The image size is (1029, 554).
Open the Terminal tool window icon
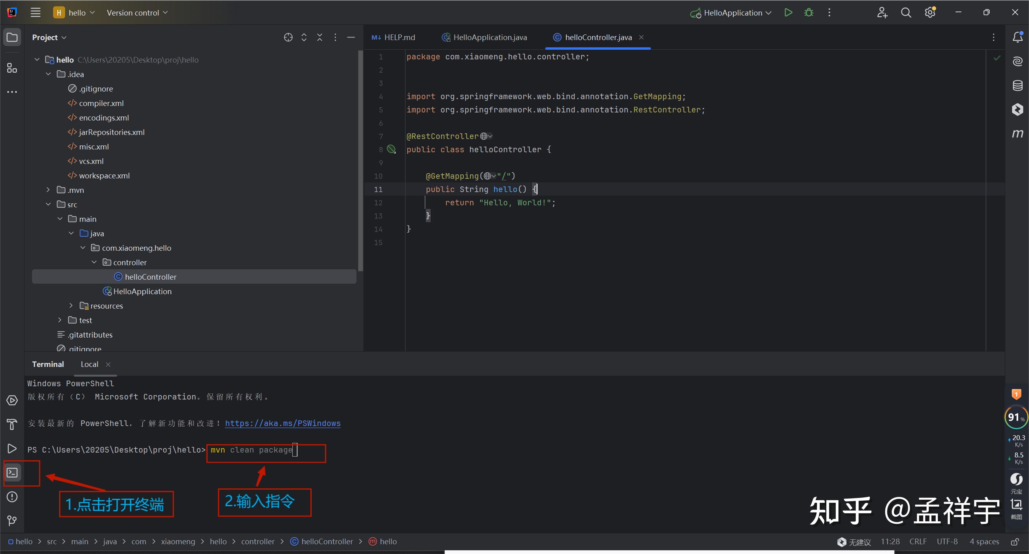[x=12, y=473]
